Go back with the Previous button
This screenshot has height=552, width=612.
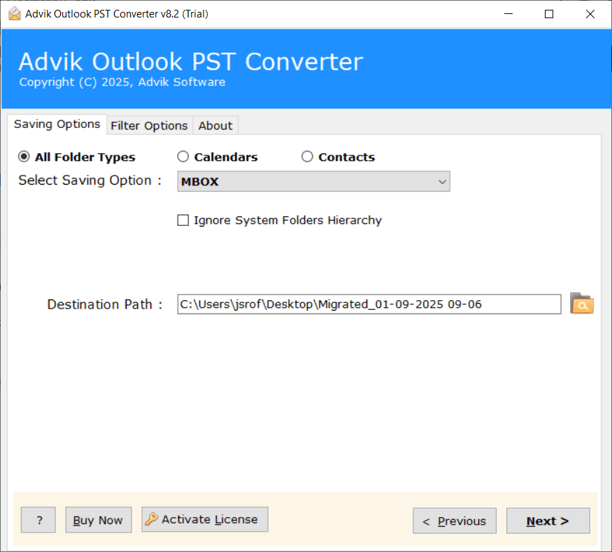tap(455, 521)
